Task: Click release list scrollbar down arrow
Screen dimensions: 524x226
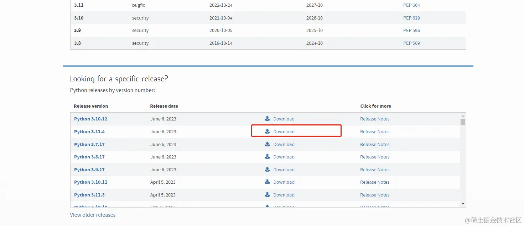Action: [463, 204]
